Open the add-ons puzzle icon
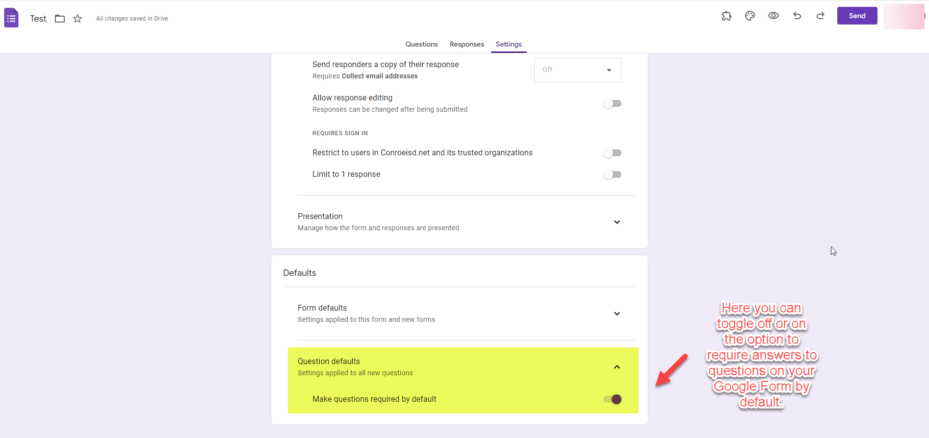 726,16
